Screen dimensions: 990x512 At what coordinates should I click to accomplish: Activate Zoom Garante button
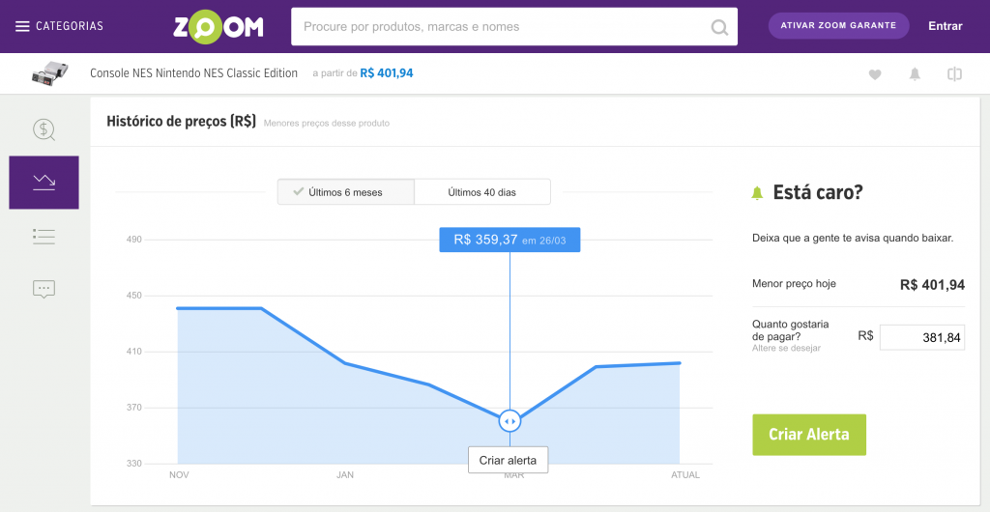tap(838, 26)
